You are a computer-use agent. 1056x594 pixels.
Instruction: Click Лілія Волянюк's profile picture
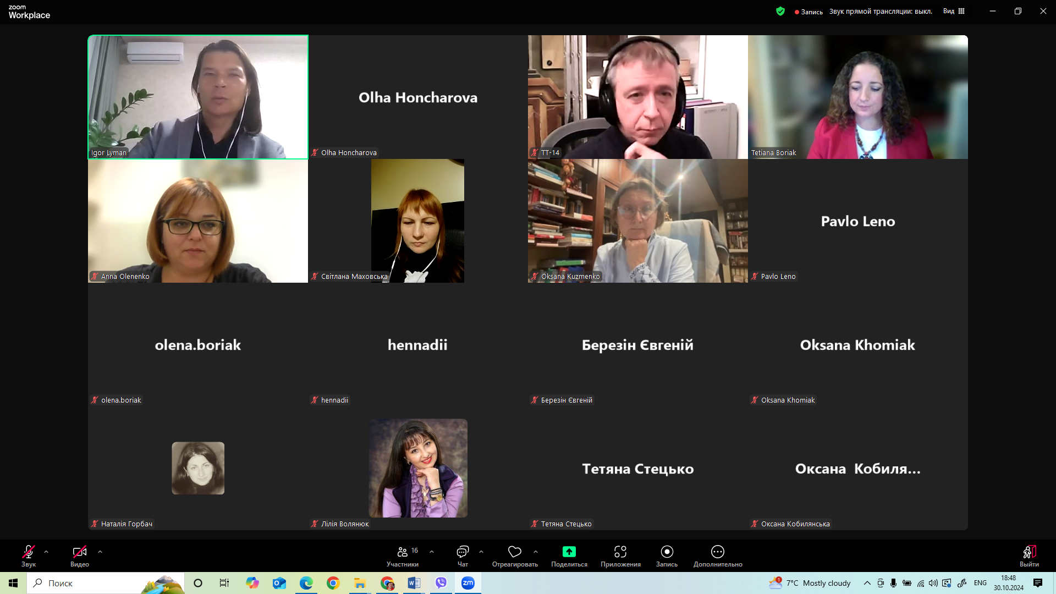tap(418, 468)
